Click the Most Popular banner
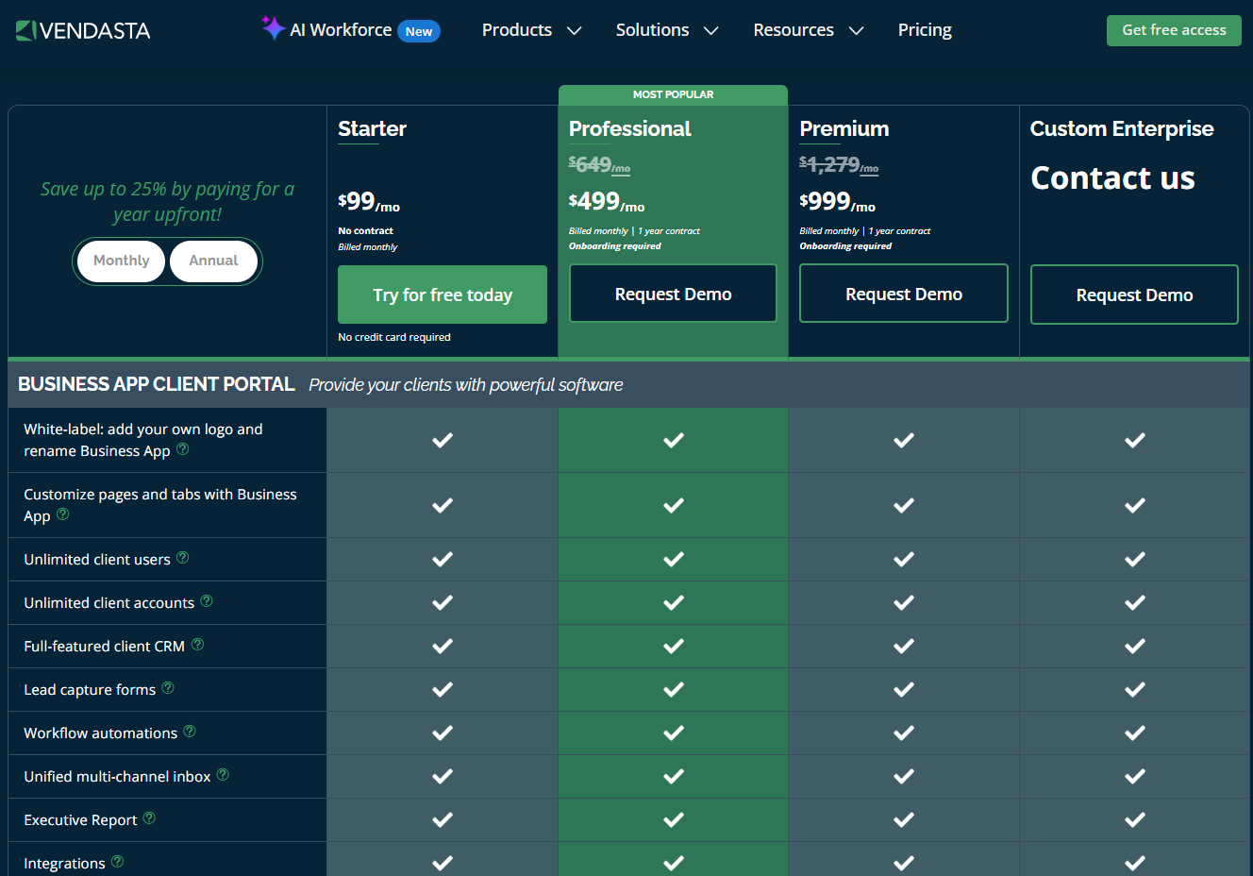Screen dimensions: 1253x876 (x=673, y=94)
